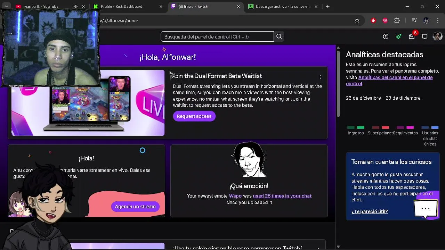Select Usuarios de chat únicos label
The image size is (445, 250).
[430, 138]
